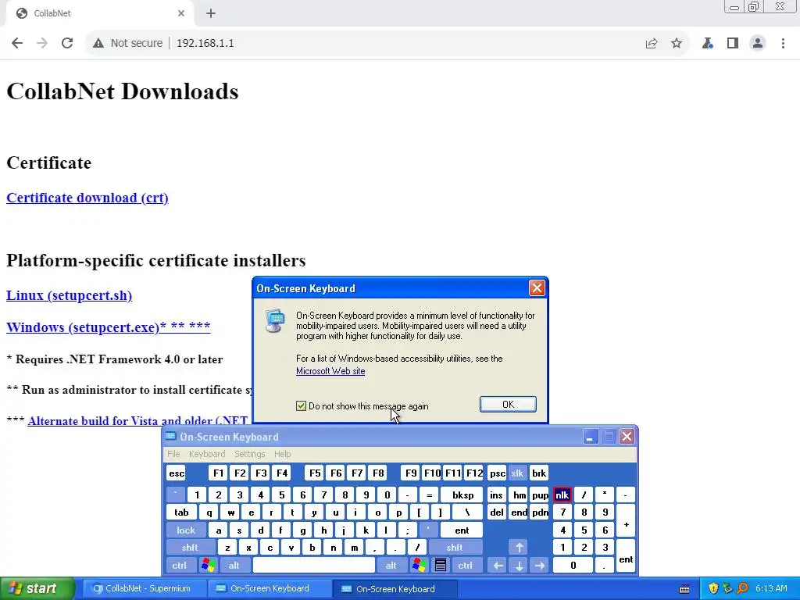Click the up arrow key on keyboard
Screen dimensions: 800x600
519,548
